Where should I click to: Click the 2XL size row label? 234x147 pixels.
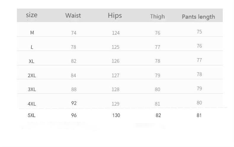tap(32, 75)
